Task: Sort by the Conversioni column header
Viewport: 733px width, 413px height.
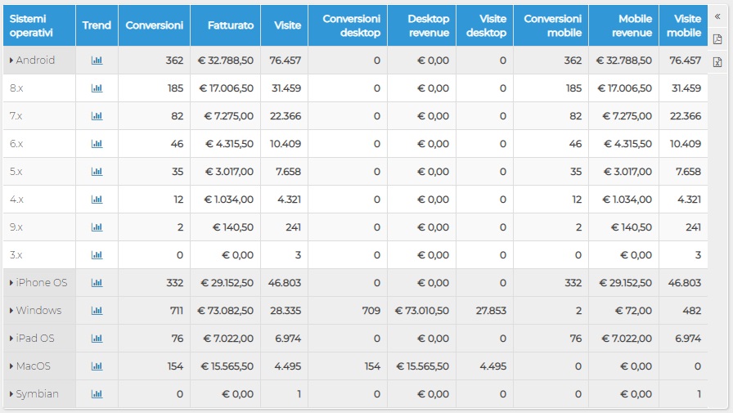Action: [155, 25]
